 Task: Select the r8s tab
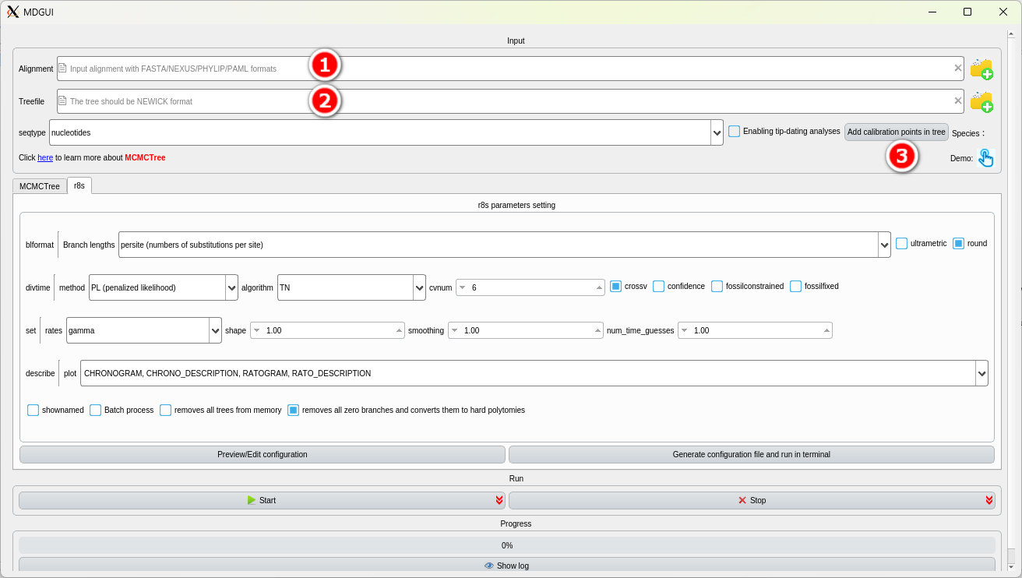79,185
